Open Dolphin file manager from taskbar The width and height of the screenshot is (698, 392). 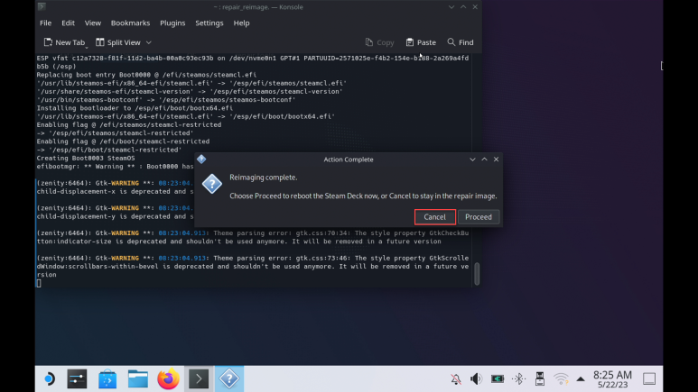click(138, 378)
